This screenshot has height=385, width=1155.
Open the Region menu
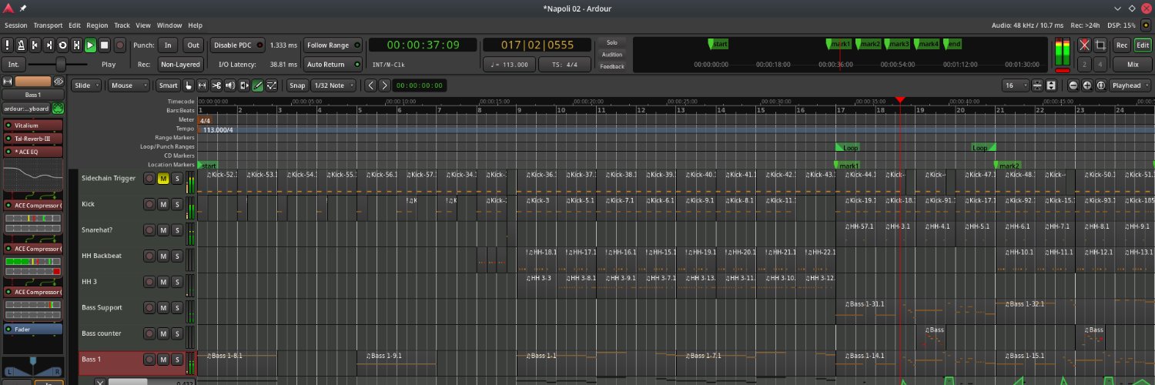(x=97, y=25)
